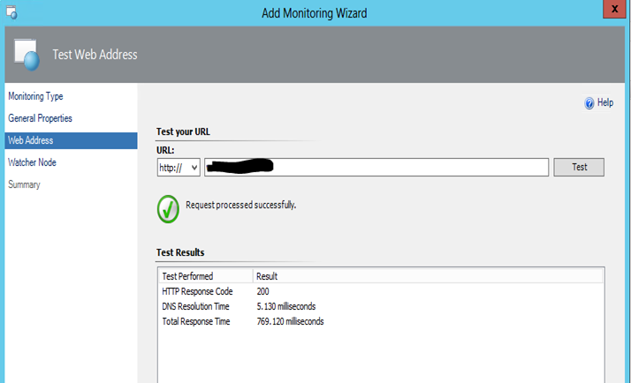Expand the http:// protocol dropdown
631x383 pixels.
pyautogui.click(x=179, y=168)
